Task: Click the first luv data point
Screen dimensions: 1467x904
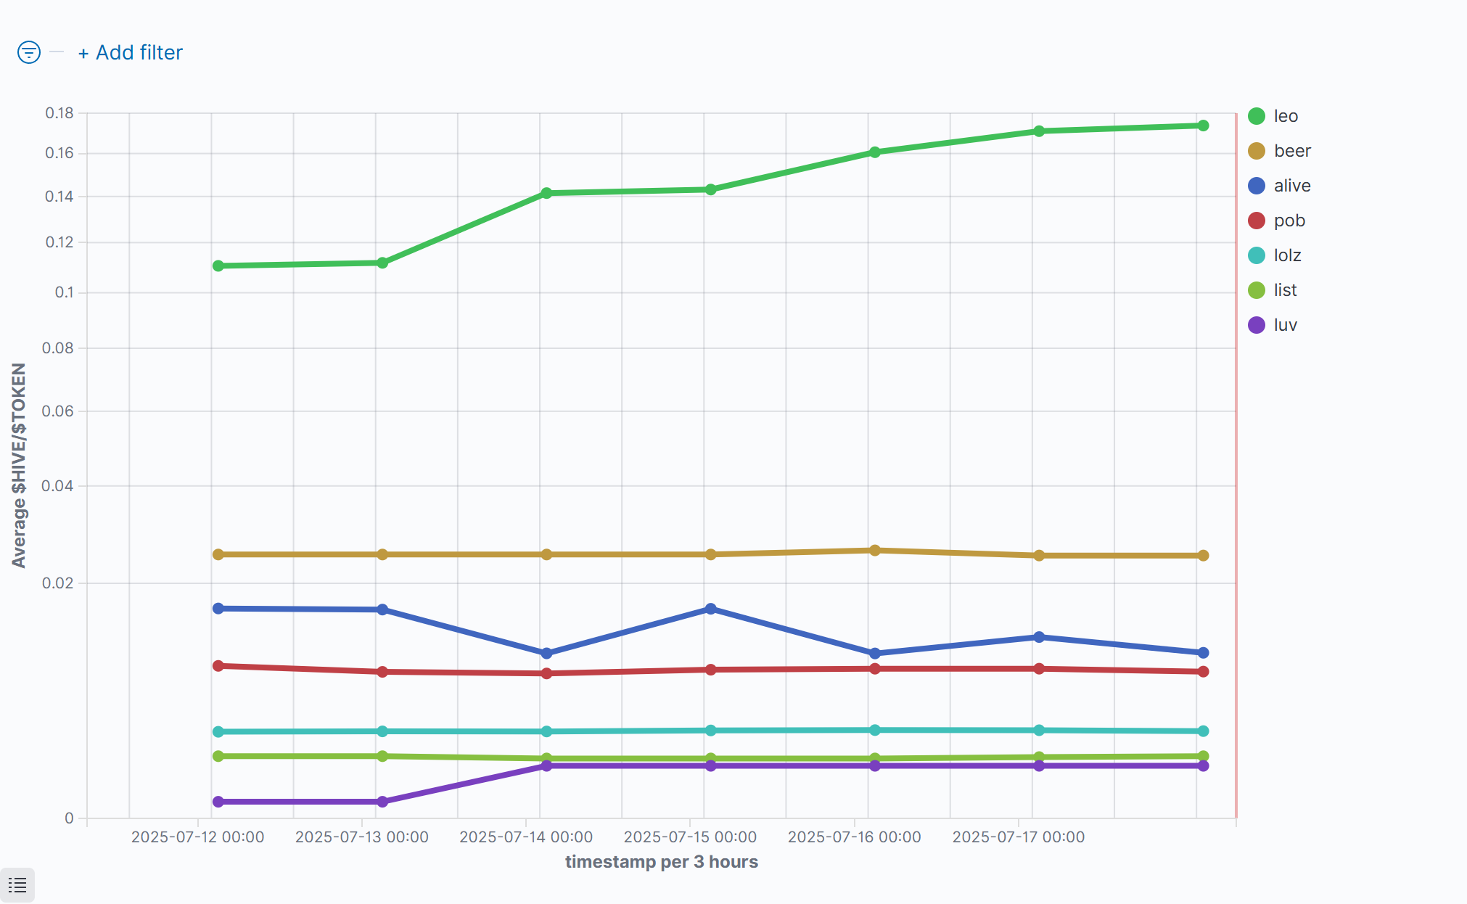Action: click(218, 802)
